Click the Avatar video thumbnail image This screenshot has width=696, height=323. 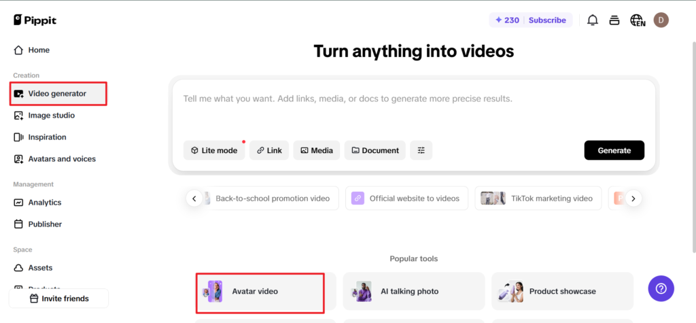click(x=213, y=292)
